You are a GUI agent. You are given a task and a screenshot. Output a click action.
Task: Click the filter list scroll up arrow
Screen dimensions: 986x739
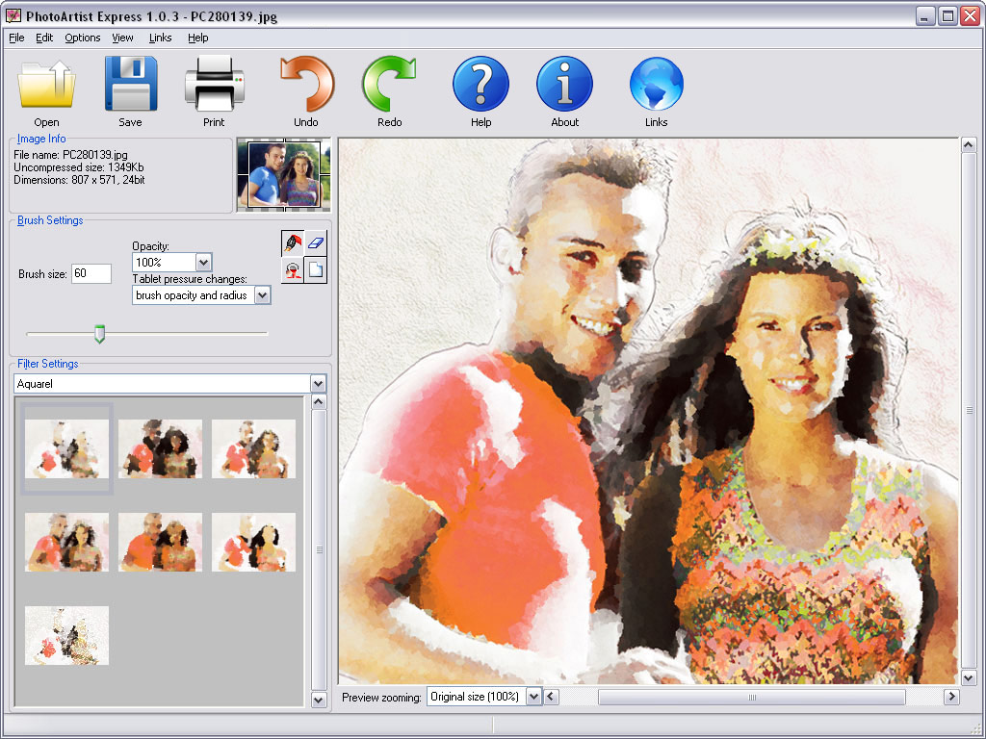click(319, 402)
